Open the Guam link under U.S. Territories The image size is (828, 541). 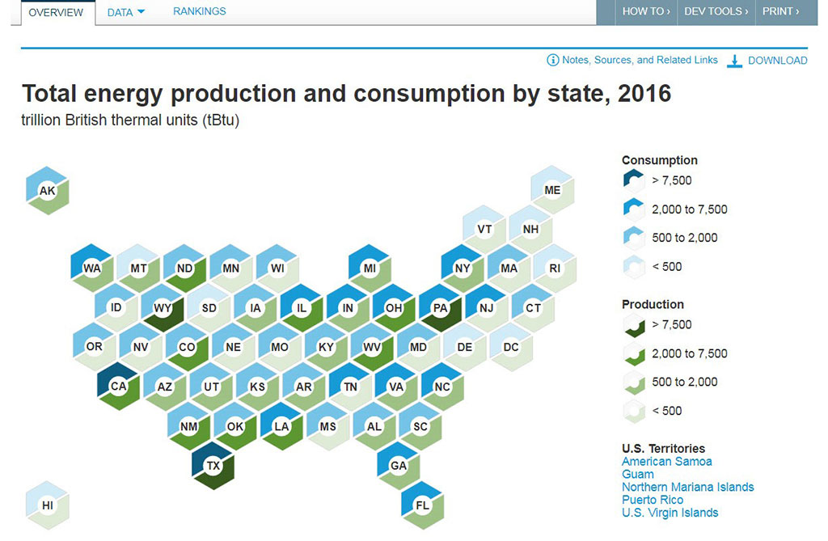click(x=637, y=474)
